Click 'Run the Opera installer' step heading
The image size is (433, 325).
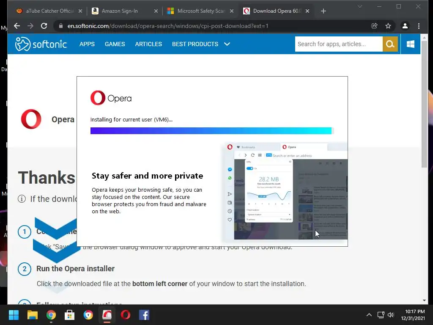pos(75,269)
